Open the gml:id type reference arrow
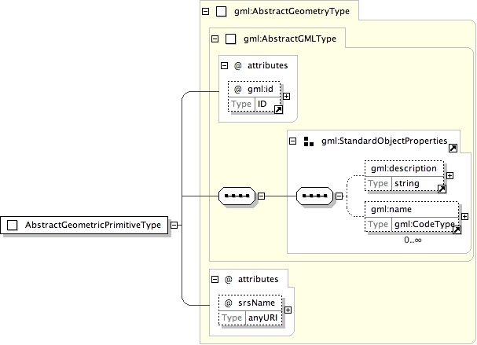This screenshot has height=345, width=477. click(x=278, y=110)
